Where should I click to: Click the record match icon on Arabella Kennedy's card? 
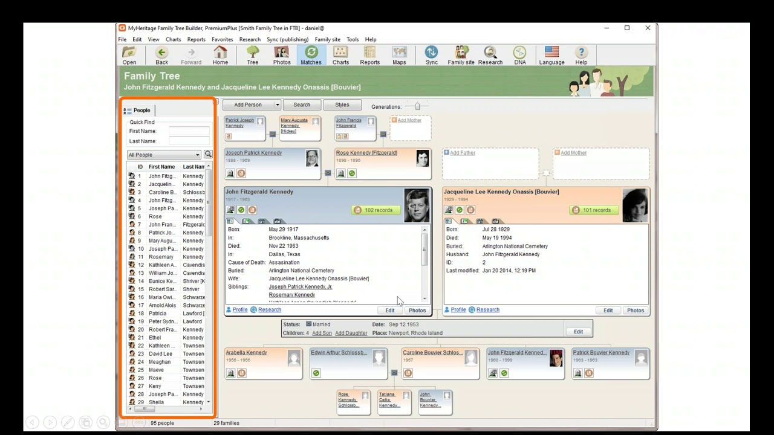[x=241, y=373]
